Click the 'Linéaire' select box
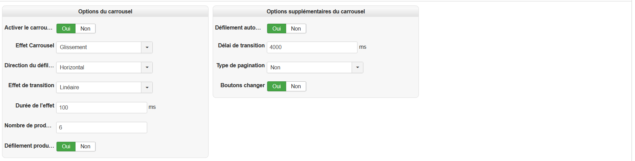The image size is (635, 161). (99, 88)
